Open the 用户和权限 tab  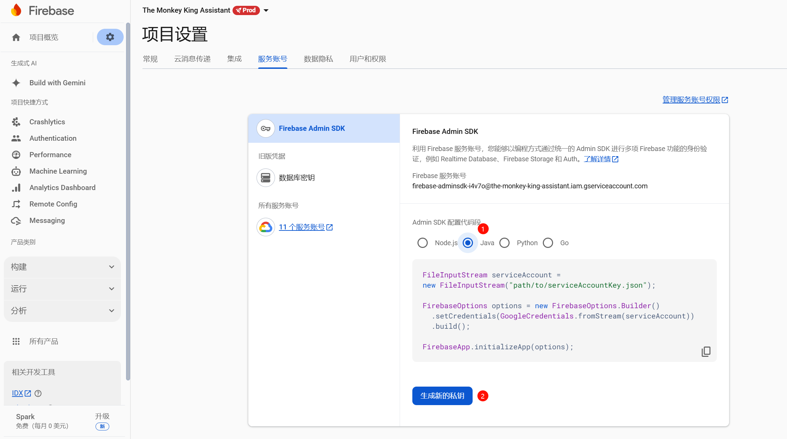click(367, 59)
